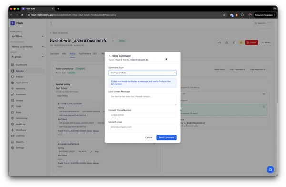Switch to the Overview tab

54,54
